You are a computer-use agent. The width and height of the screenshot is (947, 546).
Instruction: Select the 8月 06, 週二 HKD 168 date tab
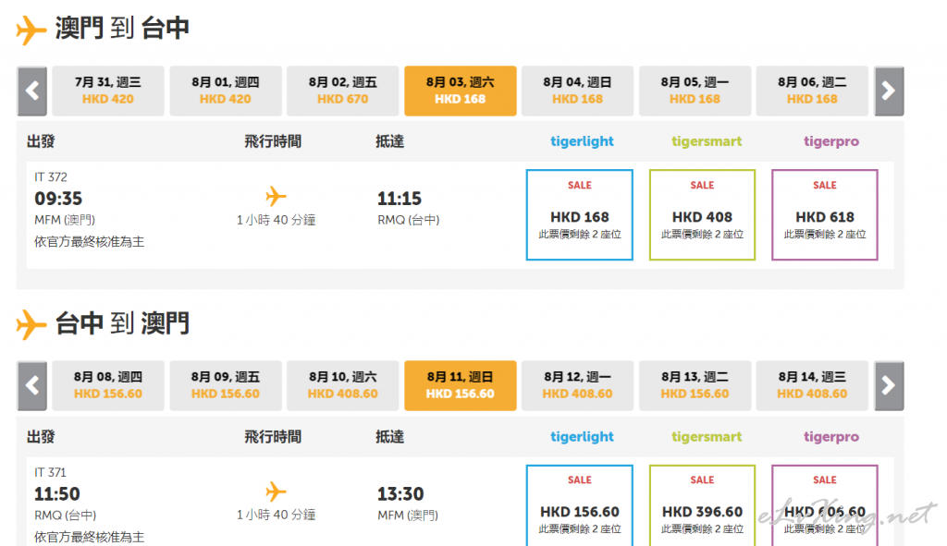812,91
